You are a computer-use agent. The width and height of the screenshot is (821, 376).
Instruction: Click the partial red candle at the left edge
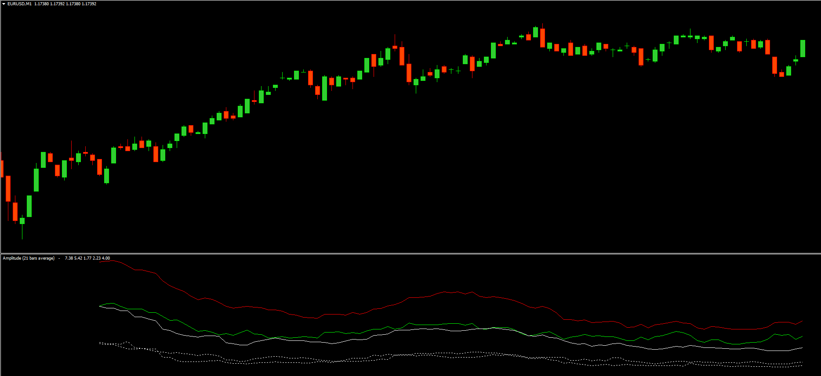[2, 169]
